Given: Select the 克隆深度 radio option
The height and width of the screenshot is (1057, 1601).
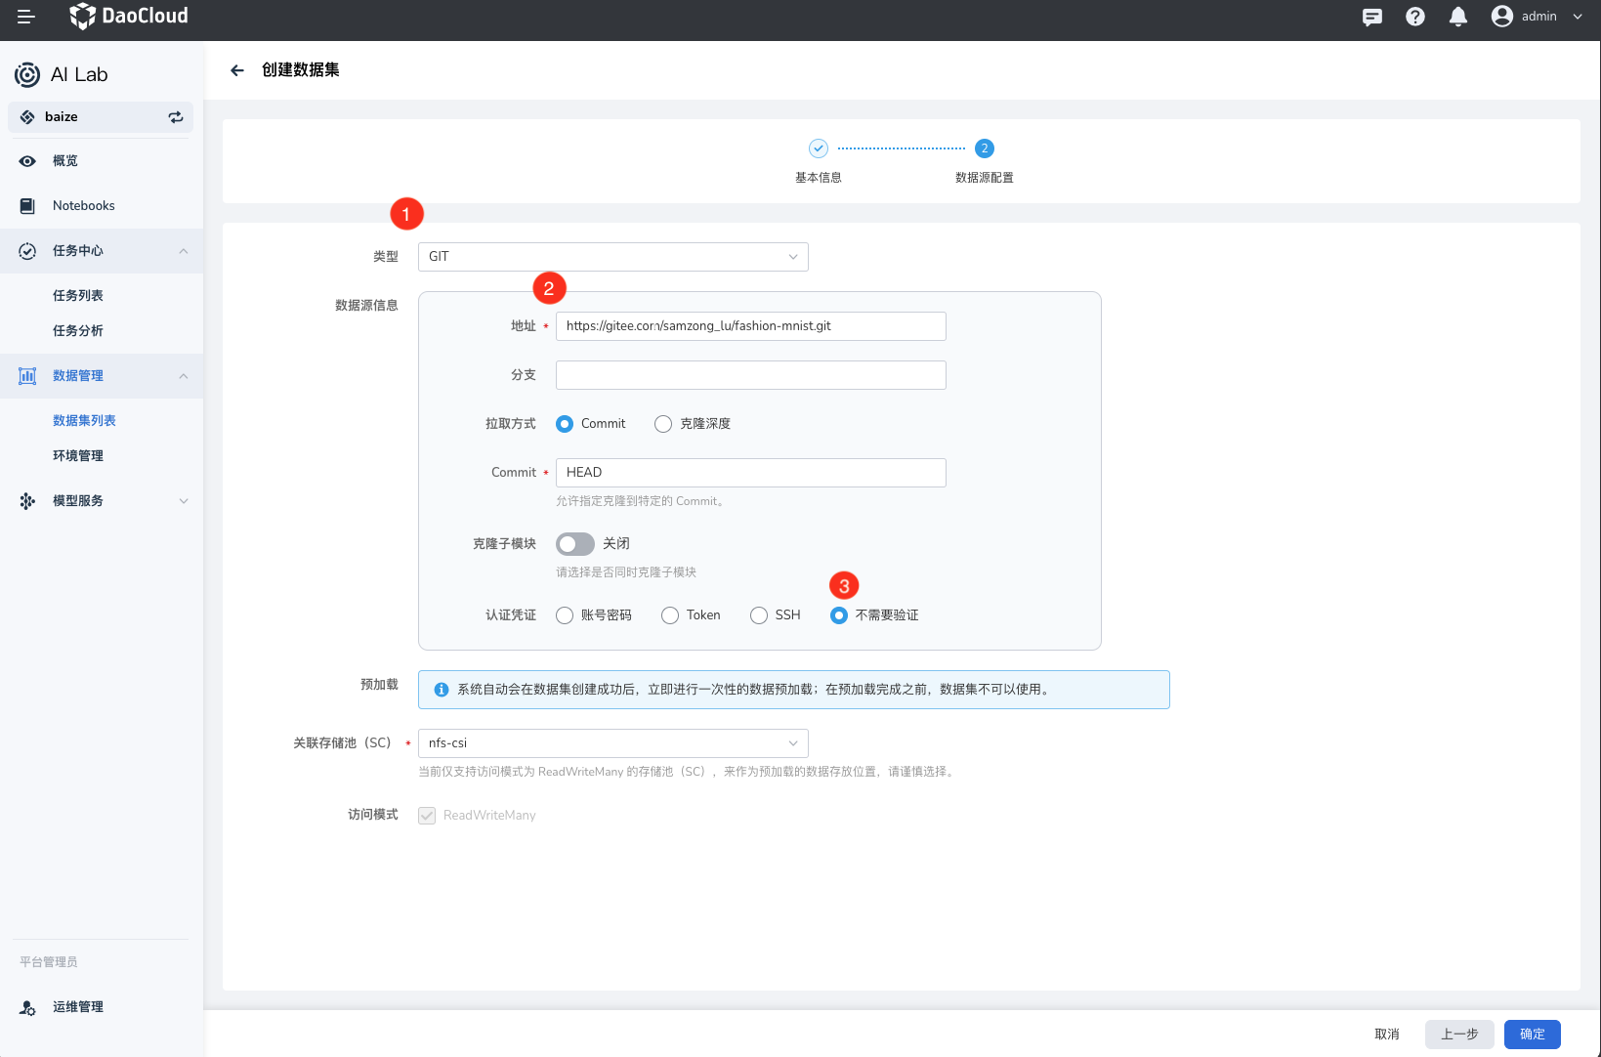Looking at the screenshot, I should click(663, 424).
